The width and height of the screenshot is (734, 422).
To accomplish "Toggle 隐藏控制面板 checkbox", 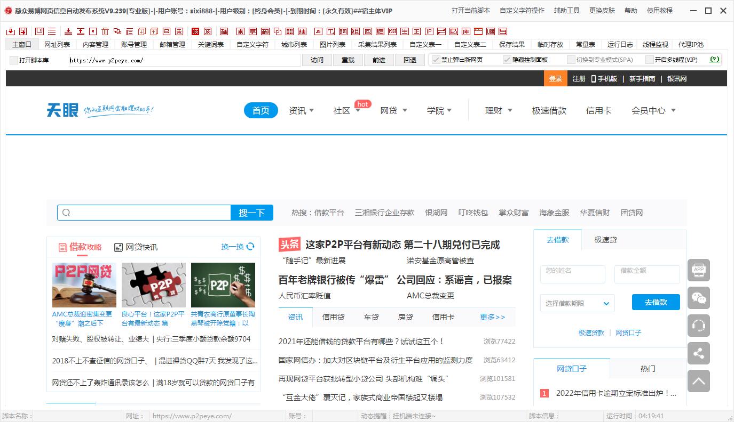I will (507, 60).
